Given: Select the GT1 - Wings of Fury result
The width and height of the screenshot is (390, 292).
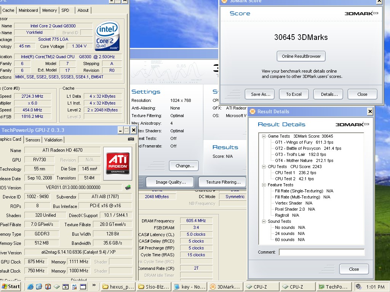Looking at the screenshot, I should click(304, 142).
